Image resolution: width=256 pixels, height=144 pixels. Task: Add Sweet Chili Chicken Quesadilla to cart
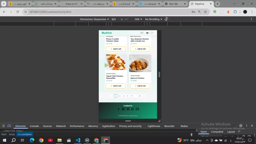click(116, 86)
